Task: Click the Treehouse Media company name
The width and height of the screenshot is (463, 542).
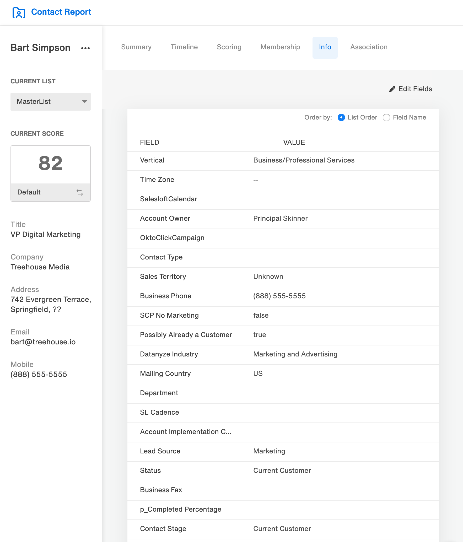Action: click(40, 267)
